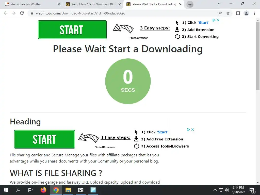This screenshot has width=260, height=195.
Task: Click 'Add Free Extension' step text
Action: 165,139
